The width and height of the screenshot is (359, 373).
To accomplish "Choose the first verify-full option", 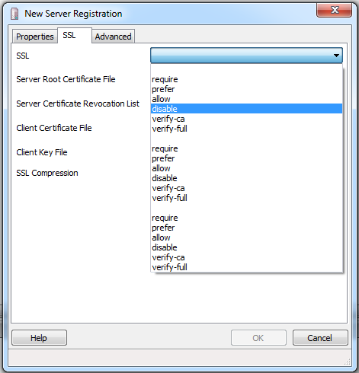I will pos(246,129).
